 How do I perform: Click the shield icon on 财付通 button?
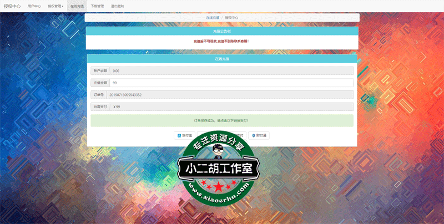click(254, 136)
